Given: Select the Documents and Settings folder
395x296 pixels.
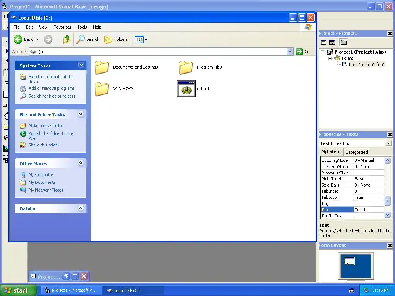Looking at the screenshot, I should click(127, 67).
